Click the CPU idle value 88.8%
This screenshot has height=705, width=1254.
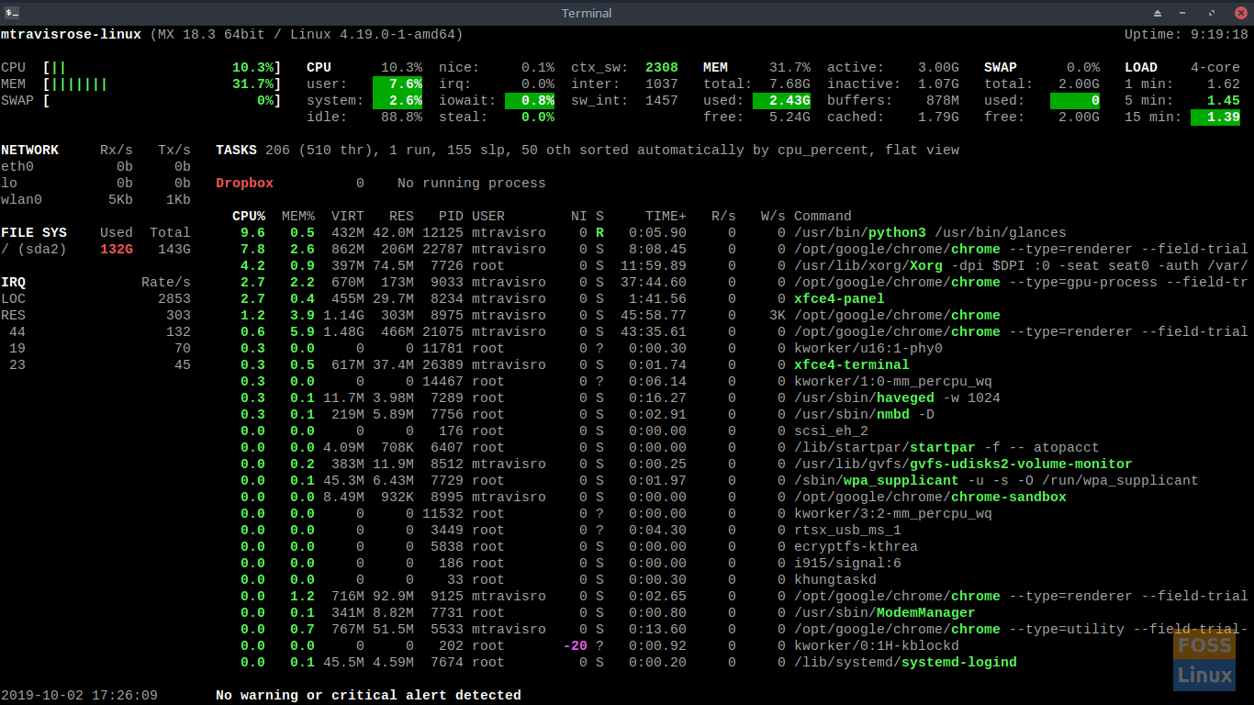point(401,117)
